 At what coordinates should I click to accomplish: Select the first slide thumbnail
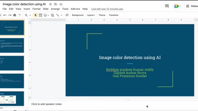[12, 27]
